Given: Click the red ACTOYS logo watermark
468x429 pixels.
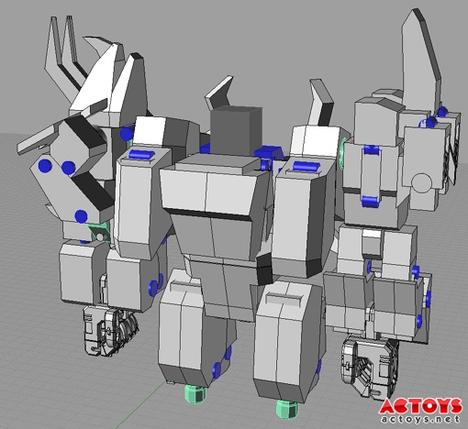Looking at the screenshot, I should click(421, 406).
